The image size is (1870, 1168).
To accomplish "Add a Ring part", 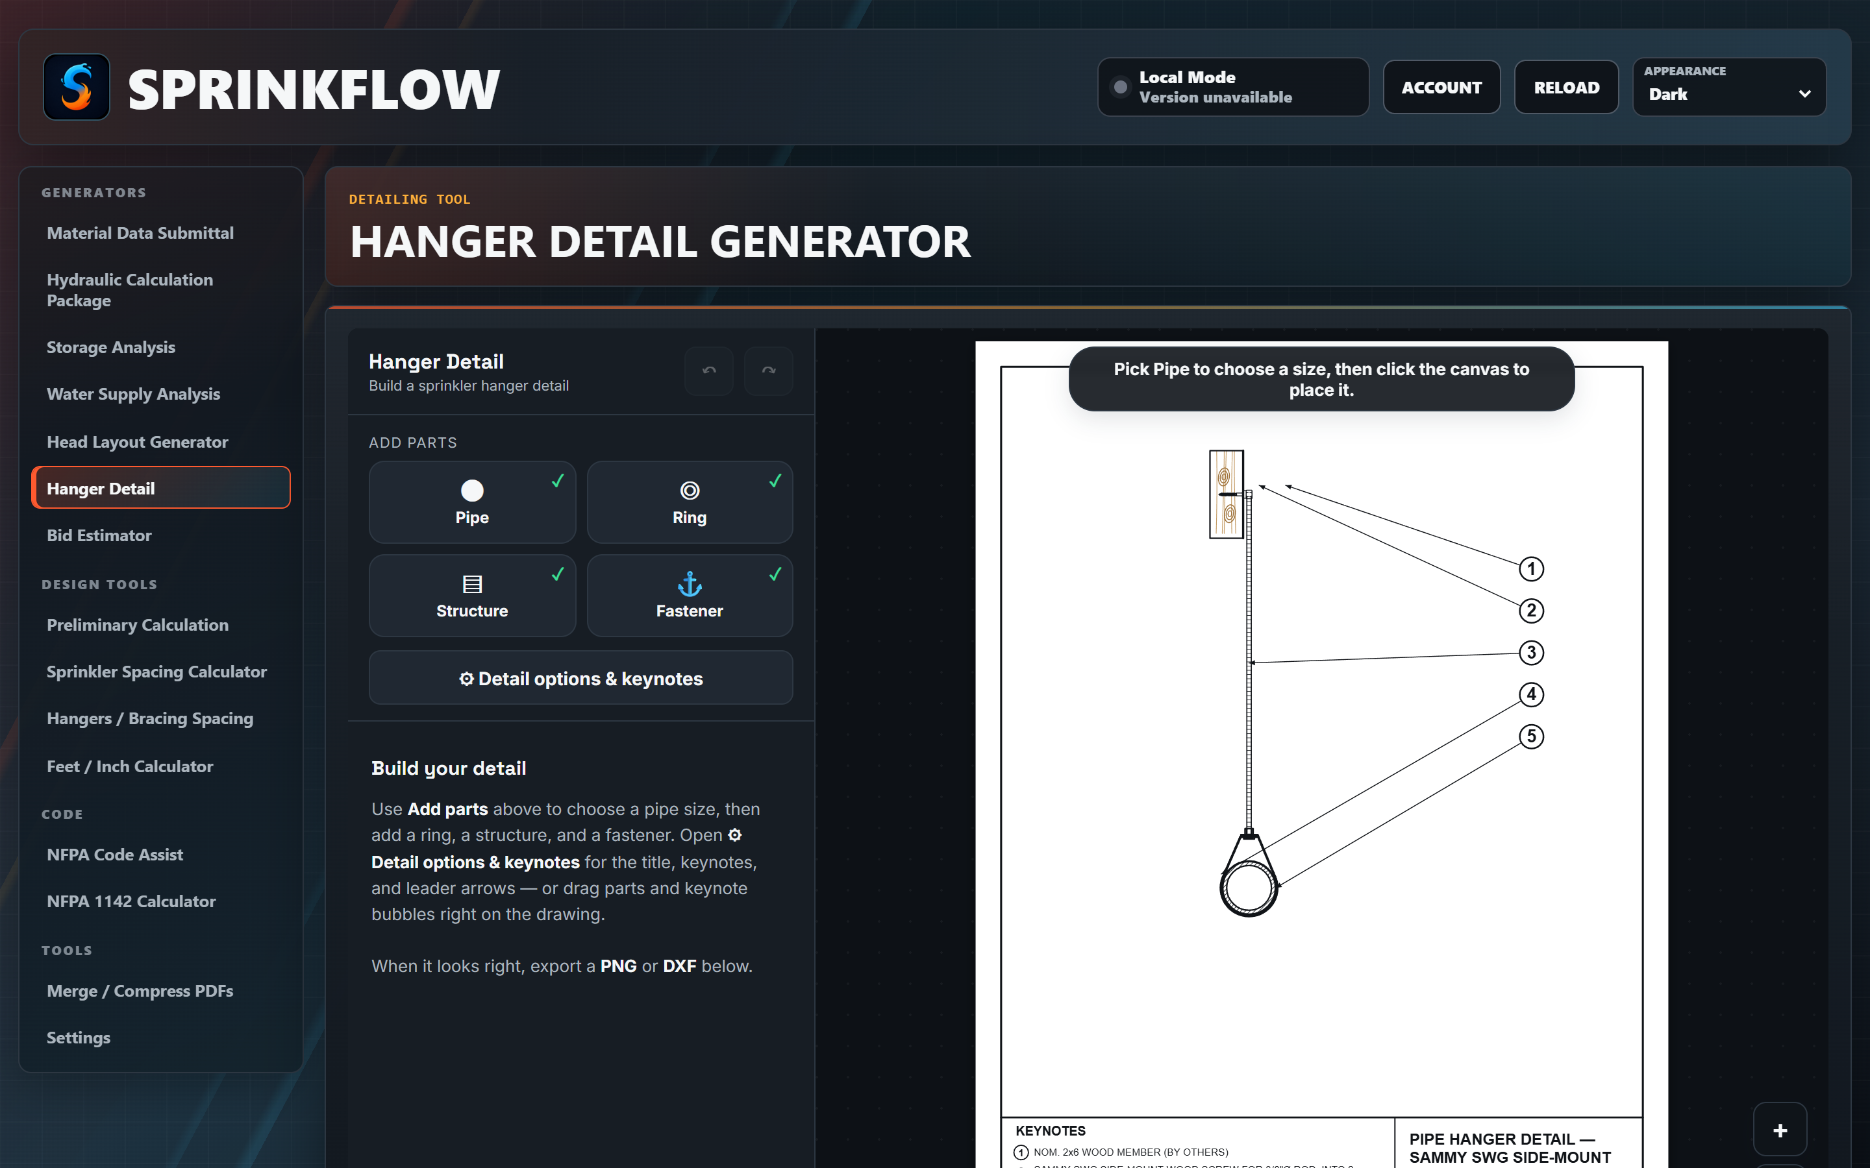I will point(690,502).
